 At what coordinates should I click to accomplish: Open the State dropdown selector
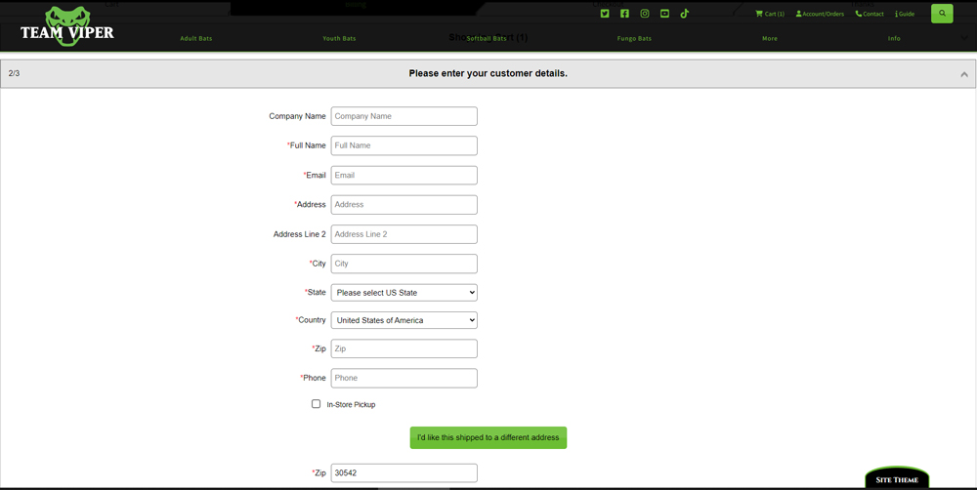404,293
